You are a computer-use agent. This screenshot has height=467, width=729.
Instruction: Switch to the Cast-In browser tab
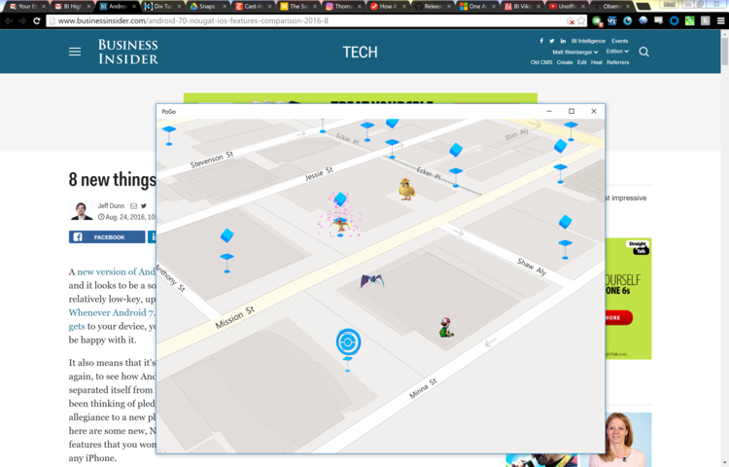point(253,7)
